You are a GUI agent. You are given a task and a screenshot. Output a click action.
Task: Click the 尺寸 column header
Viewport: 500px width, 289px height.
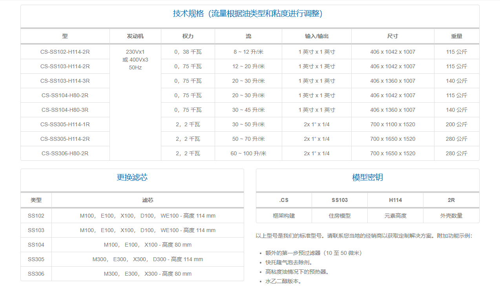point(392,36)
